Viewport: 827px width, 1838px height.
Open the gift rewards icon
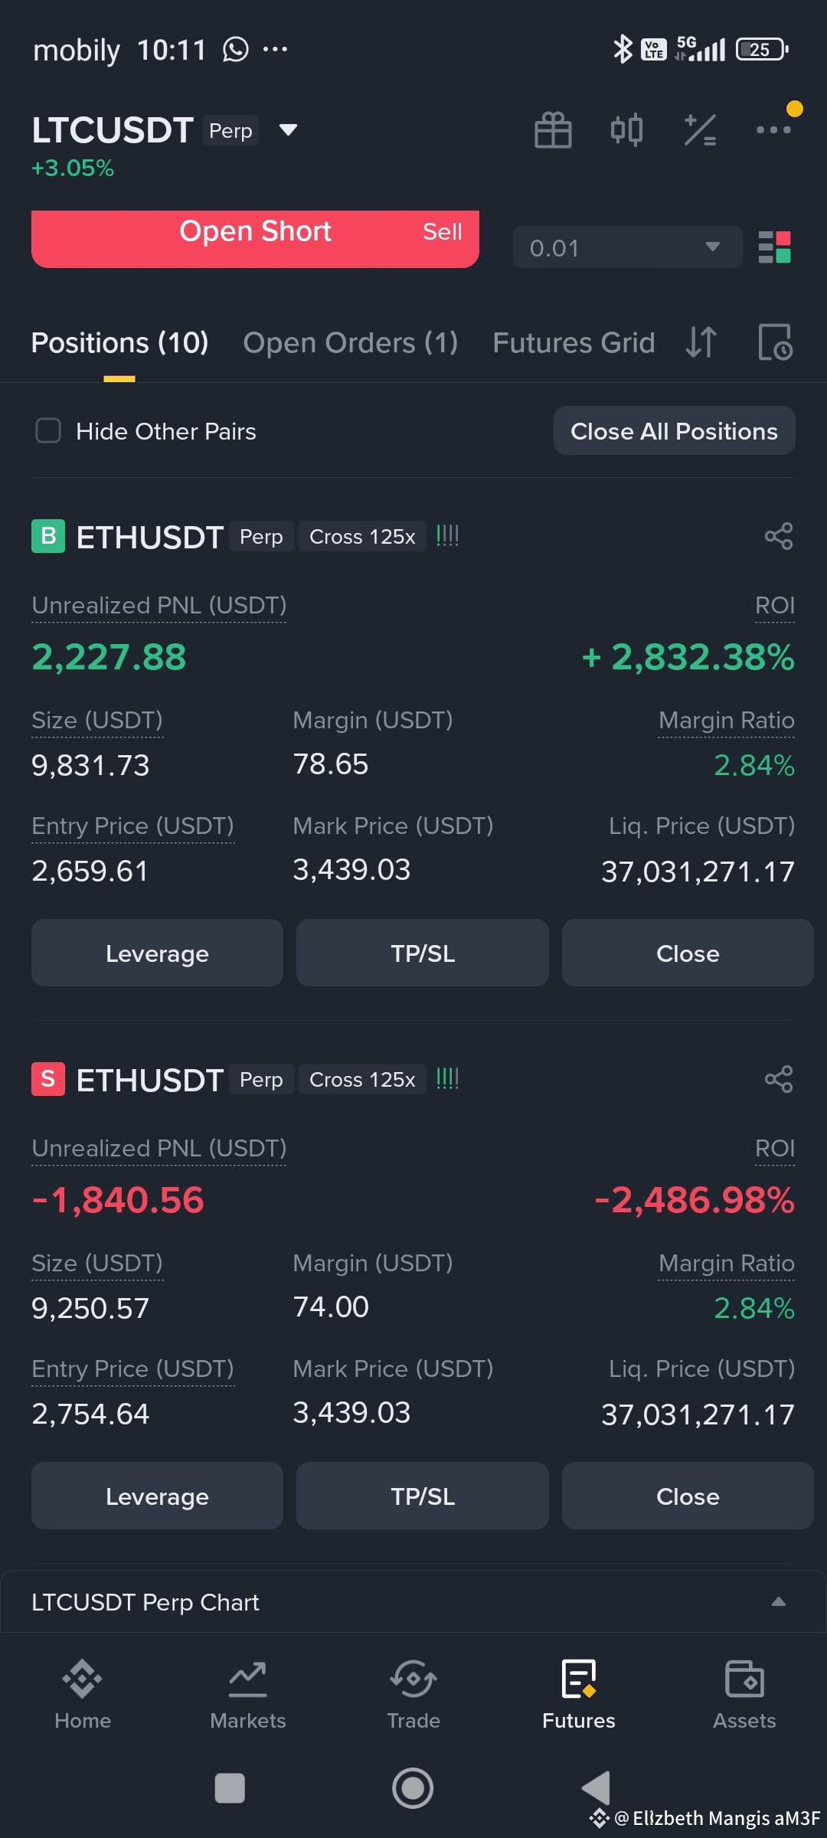[x=553, y=129]
